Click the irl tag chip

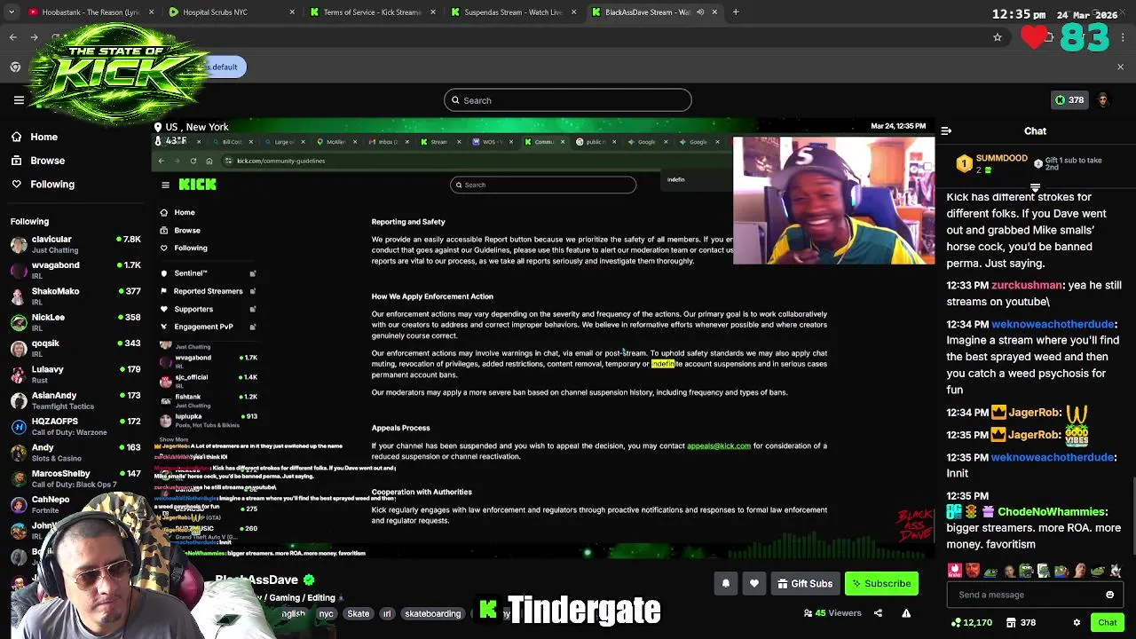point(387,613)
